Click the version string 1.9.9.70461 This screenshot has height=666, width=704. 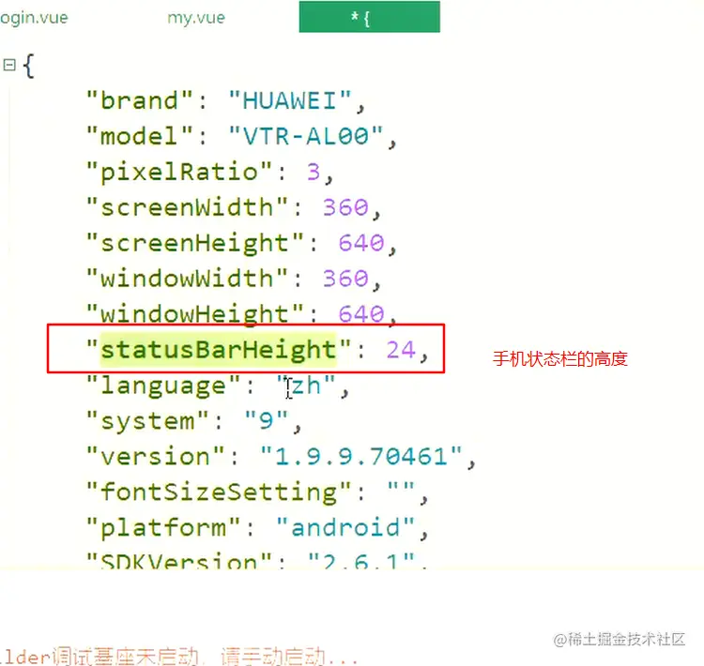pos(361,457)
